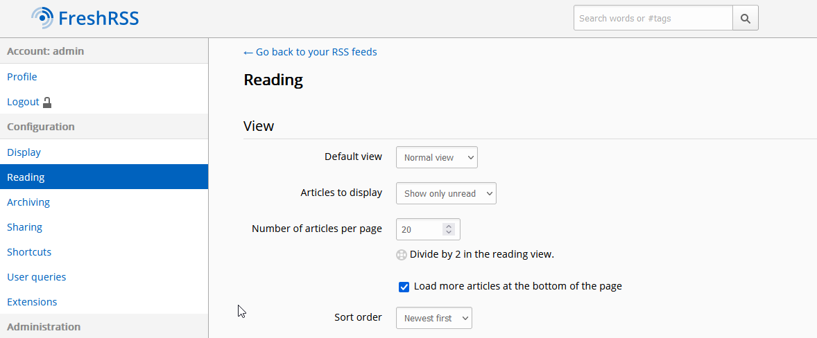Viewport: 817px width, 338px height.
Task: Open the Display configuration page
Action: [24, 152]
